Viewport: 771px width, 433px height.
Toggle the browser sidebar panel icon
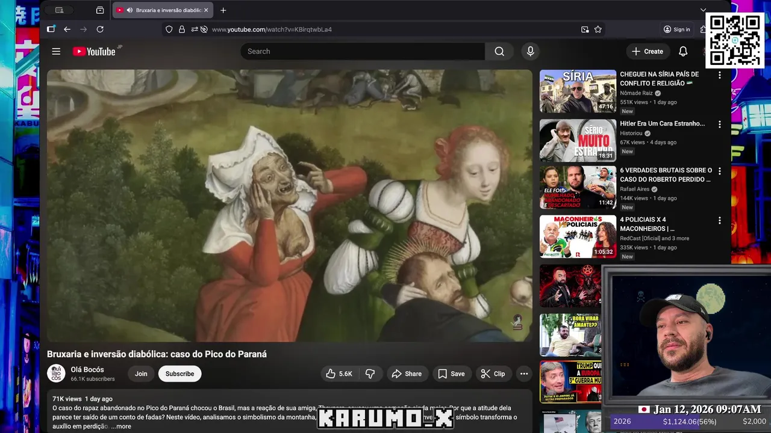[x=51, y=29]
